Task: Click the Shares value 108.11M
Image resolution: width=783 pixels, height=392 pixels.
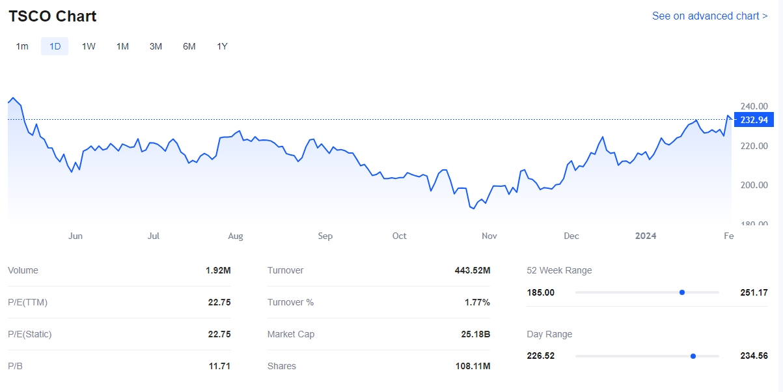Action: (x=473, y=366)
